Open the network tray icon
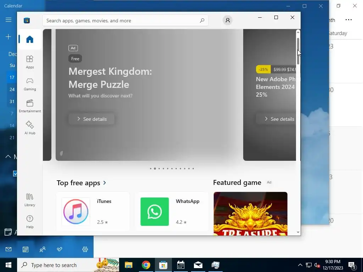363x272 pixels. point(309,265)
